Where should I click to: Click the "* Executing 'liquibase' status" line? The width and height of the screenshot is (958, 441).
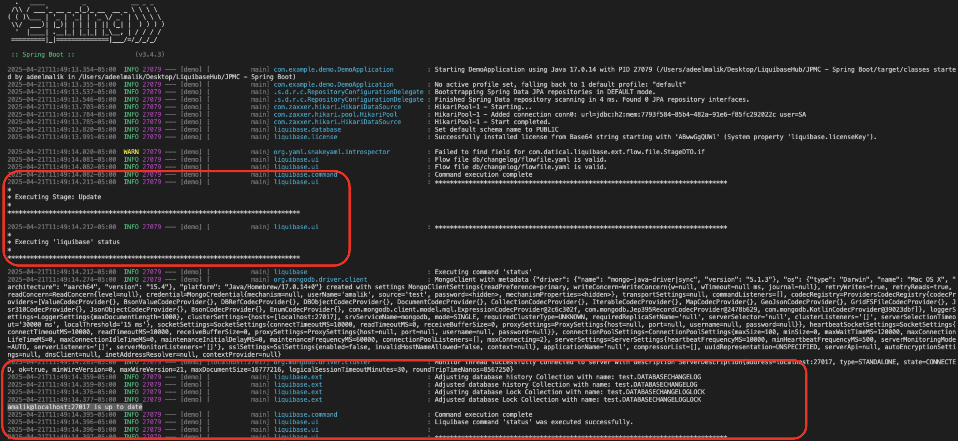[64, 242]
